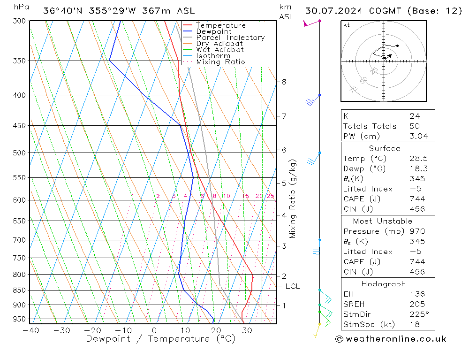Click the kt label in hodograph
469x344 pixels.
click(347, 25)
